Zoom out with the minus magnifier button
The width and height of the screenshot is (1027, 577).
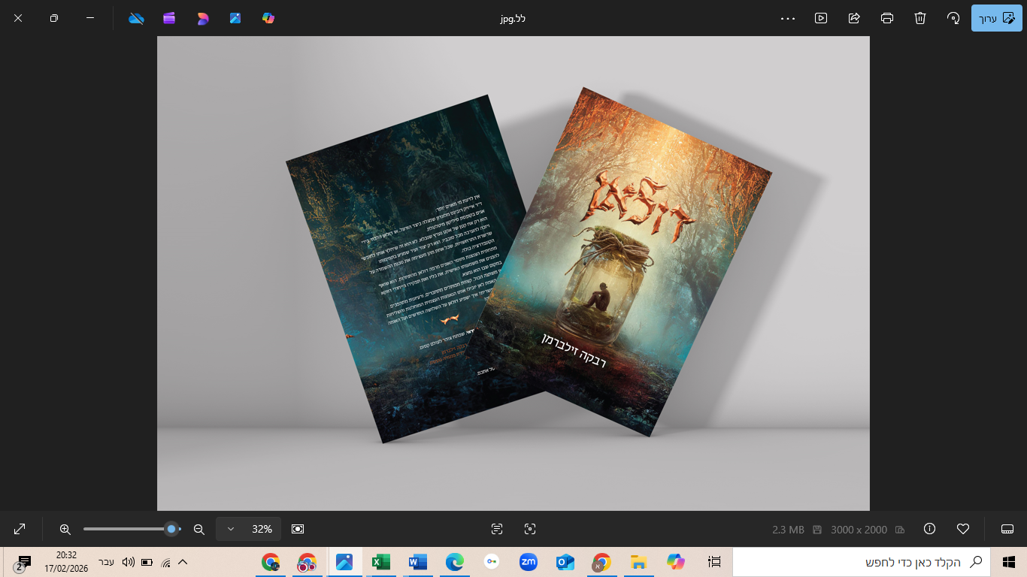coord(198,529)
